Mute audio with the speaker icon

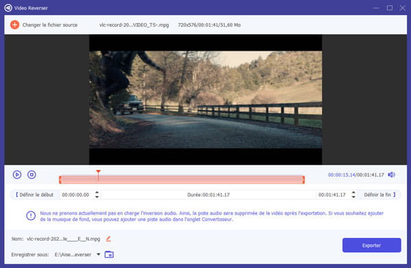[x=391, y=174]
